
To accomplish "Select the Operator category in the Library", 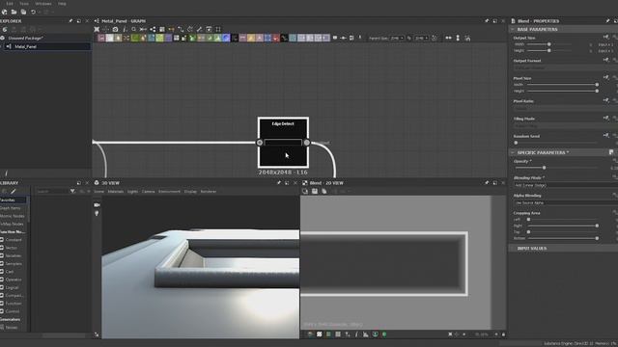I will 14,280.
